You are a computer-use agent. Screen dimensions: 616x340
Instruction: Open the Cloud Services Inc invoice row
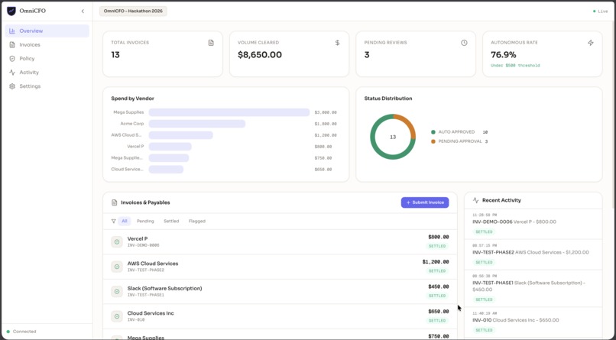click(280, 316)
